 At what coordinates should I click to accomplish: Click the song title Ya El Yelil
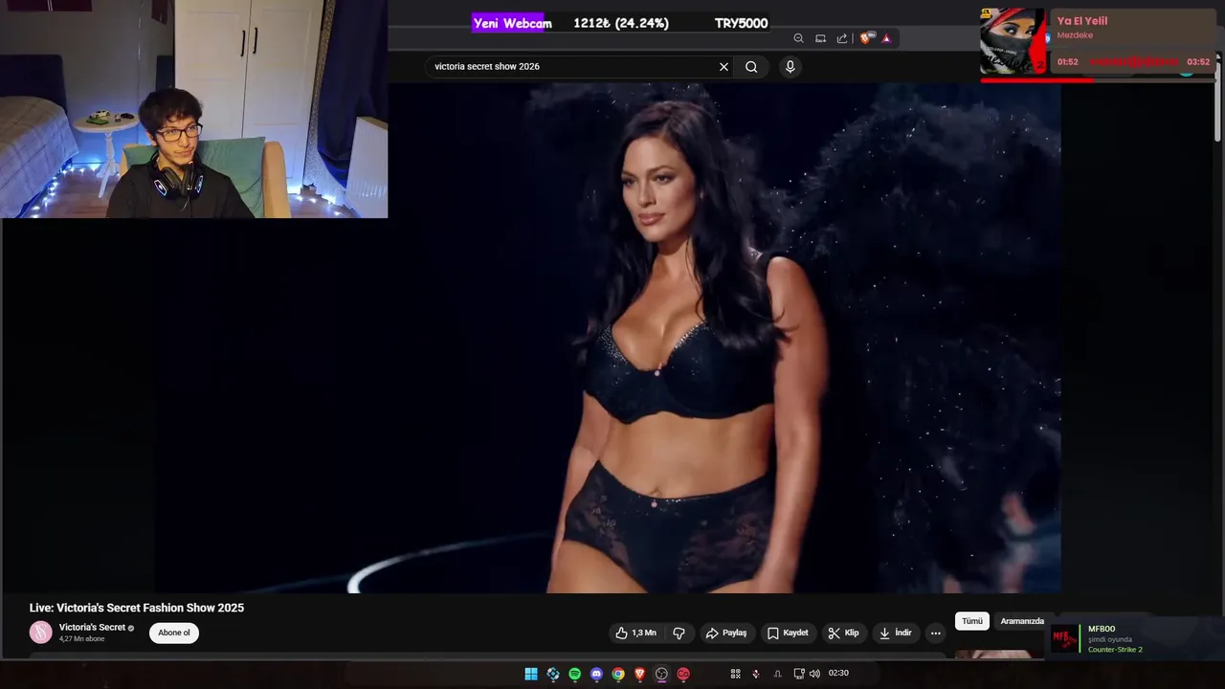click(1082, 21)
